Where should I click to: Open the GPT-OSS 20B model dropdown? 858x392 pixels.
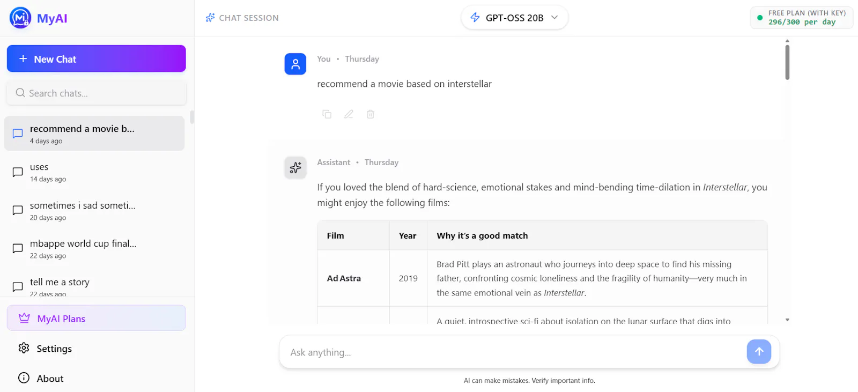tap(514, 18)
